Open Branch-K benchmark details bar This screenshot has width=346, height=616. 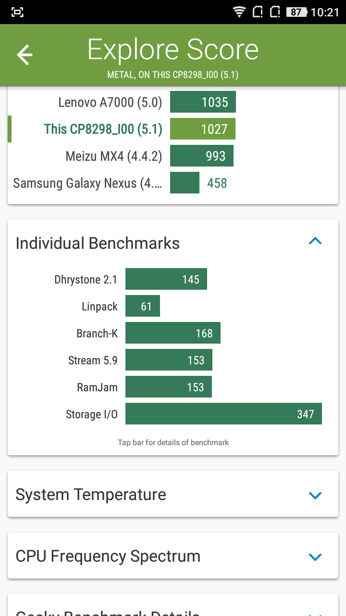click(x=173, y=334)
